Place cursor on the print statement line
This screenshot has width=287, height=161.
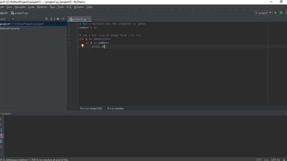coord(99,47)
